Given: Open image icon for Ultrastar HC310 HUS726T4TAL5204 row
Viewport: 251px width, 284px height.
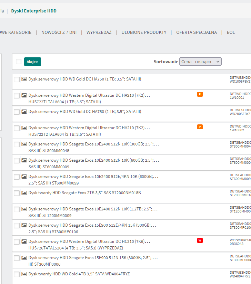Looking at the screenshot, I should pyautogui.click(x=24, y=242).
